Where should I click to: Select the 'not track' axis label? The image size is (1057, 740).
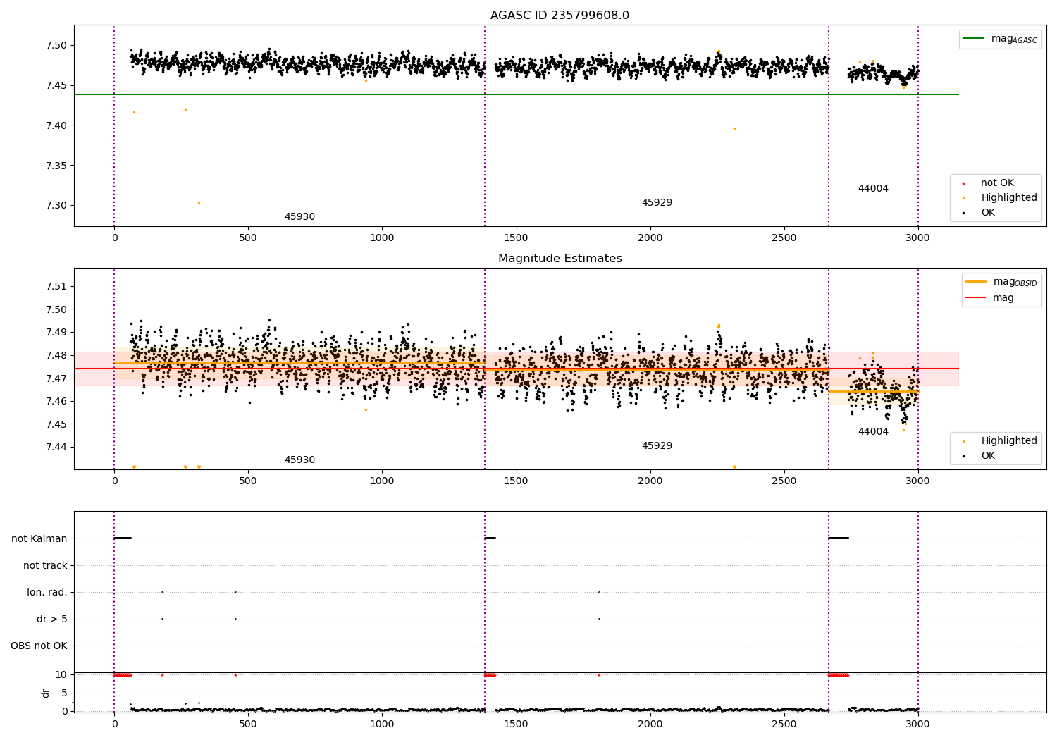coord(45,565)
